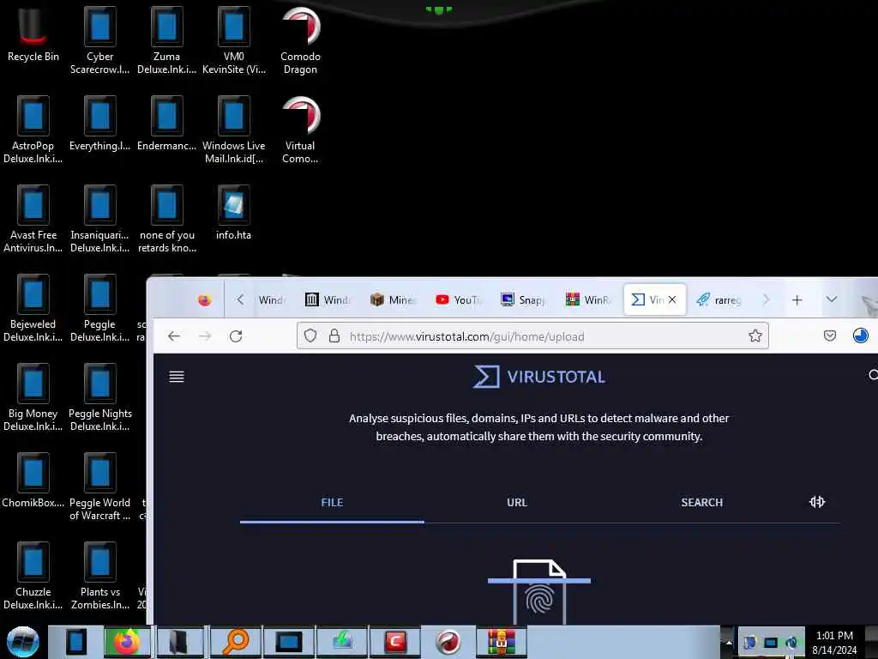Click the VirusTotal search magnifier at right edge
The image size is (878, 659).
click(x=873, y=374)
